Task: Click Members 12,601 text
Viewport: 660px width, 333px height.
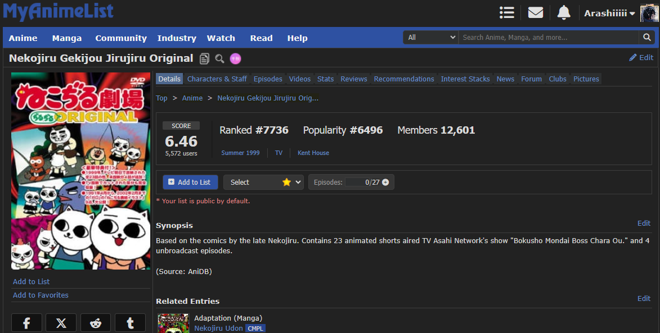Action: (436, 130)
